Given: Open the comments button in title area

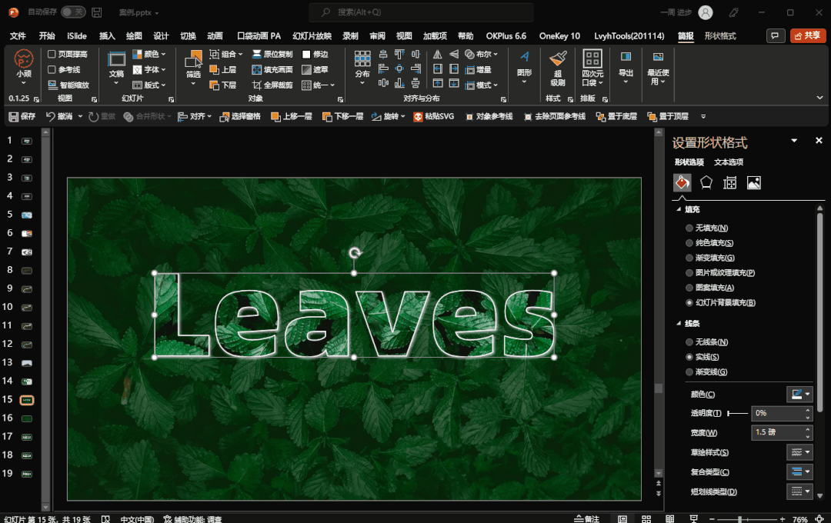Looking at the screenshot, I should click(776, 35).
